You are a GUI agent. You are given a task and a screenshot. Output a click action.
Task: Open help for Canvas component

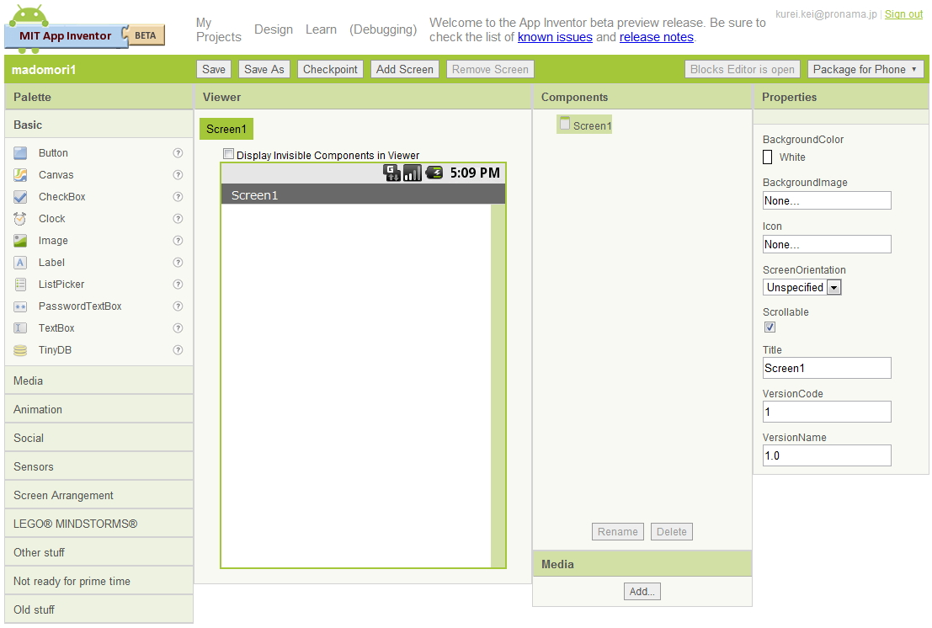178,175
